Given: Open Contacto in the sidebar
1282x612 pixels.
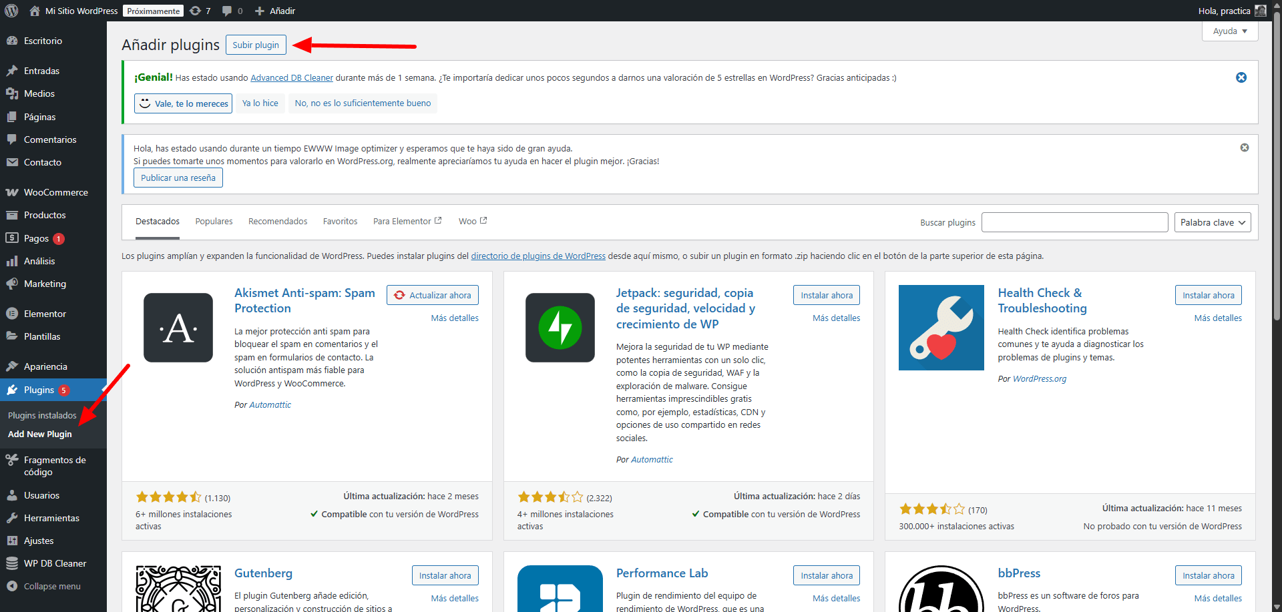Looking at the screenshot, I should [x=53, y=162].
